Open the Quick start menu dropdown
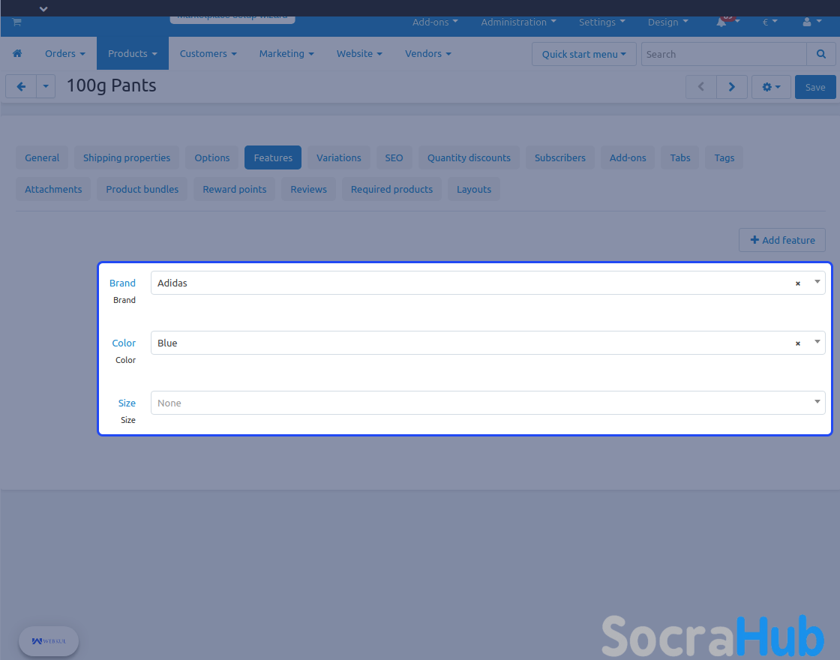The height and width of the screenshot is (660, 840). [x=583, y=54]
